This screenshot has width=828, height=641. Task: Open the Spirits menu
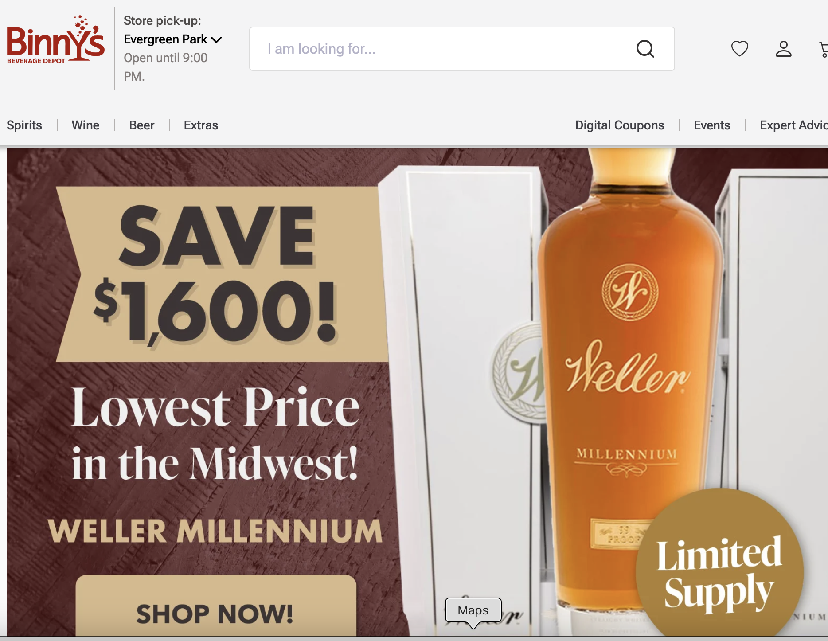point(24,125)
